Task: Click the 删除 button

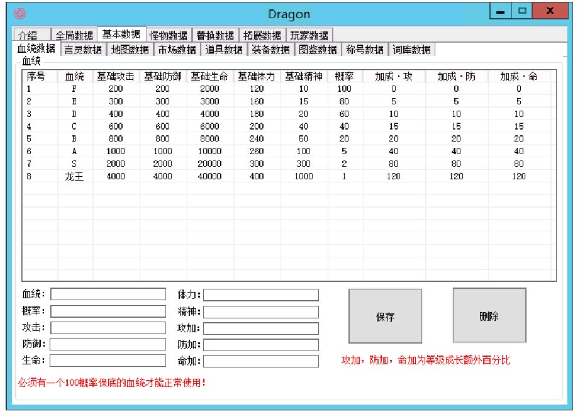Action: pos(489,316)
